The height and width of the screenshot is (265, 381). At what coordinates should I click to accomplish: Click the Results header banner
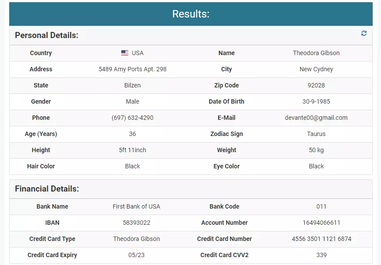pyautogui.click(x=190, y=14)
